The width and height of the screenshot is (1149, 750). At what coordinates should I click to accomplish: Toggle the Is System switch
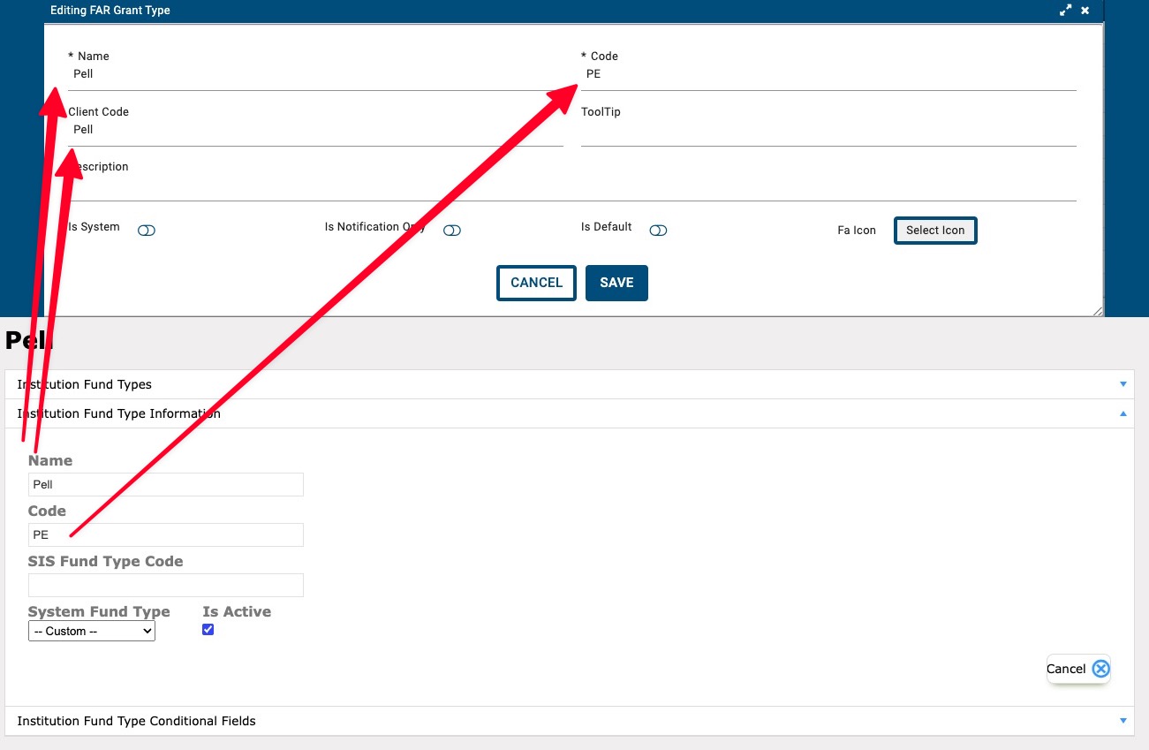pos(147,231)
